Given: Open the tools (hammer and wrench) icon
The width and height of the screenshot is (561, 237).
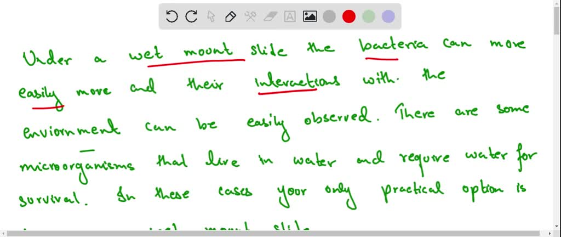Looking at the screenshot, I should point(250,16).
